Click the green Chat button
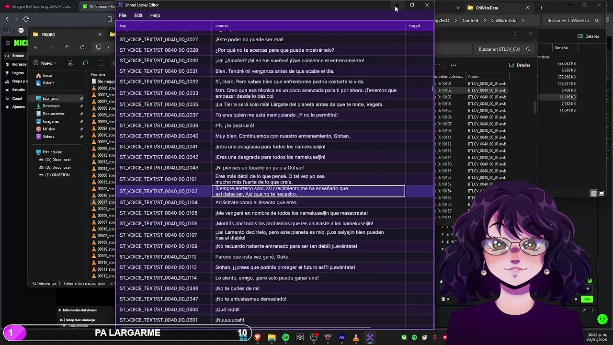The height and width of the screenshot is (345, 613). tap(587, 299)
